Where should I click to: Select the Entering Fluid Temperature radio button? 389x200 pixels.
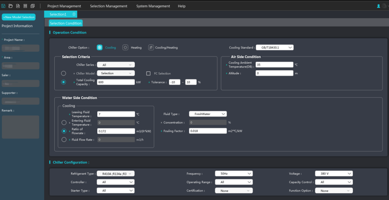point(64,123)
